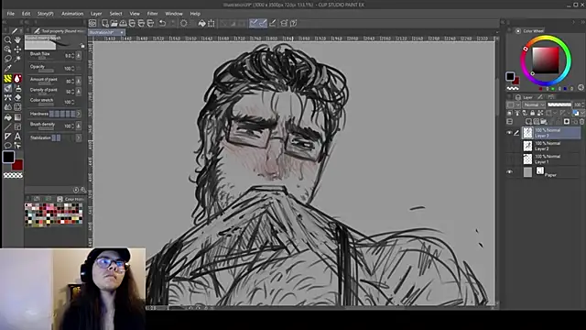Select the Ruler tool
This screenshot has height=330, width=586.
pos(7,137)
